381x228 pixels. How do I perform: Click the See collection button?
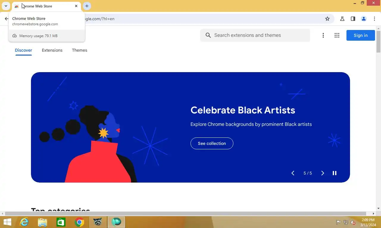click(x=212, y=143)
